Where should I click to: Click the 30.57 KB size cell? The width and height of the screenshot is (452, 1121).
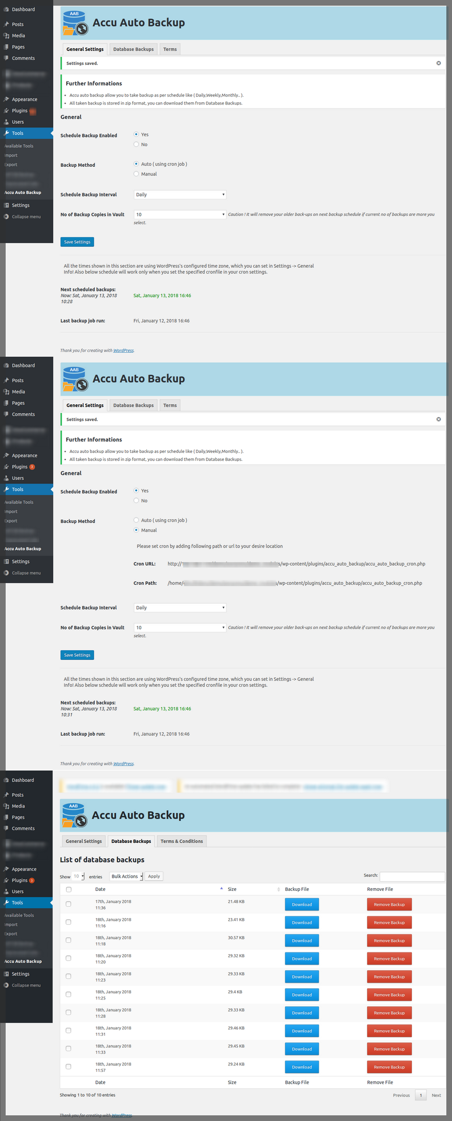236,938
